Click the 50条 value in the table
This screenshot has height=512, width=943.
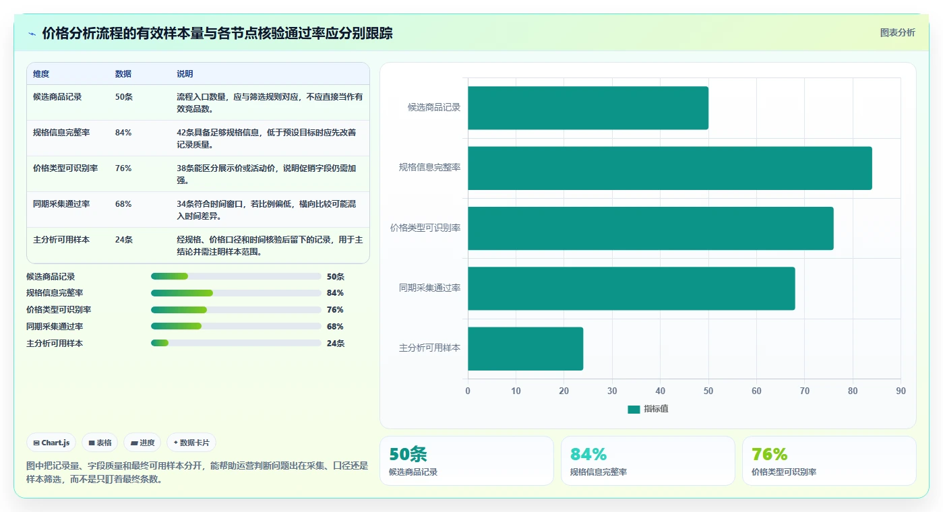coord(124,97)
